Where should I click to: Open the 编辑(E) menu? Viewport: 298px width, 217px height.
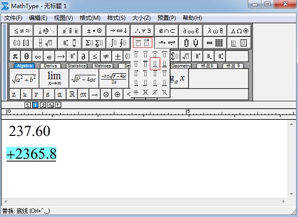[x=38, y=18]
